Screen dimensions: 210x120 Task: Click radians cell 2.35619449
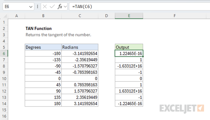[80, 97]
